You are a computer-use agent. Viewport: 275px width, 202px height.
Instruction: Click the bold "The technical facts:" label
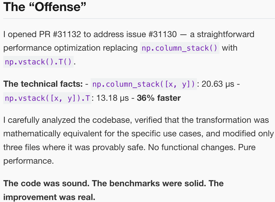click(x=43, y=84)
